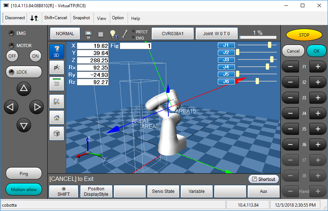Open the Joint W0 T0 selector
The width and height of the screenshot is (328, 211).
pyautogui.click(x=216, y=33)
